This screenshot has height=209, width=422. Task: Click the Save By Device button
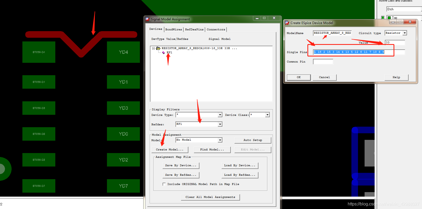[181, 165]
